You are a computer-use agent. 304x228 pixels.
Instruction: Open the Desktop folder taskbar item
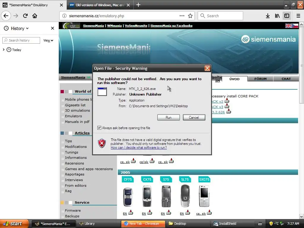tap(188, 224)
